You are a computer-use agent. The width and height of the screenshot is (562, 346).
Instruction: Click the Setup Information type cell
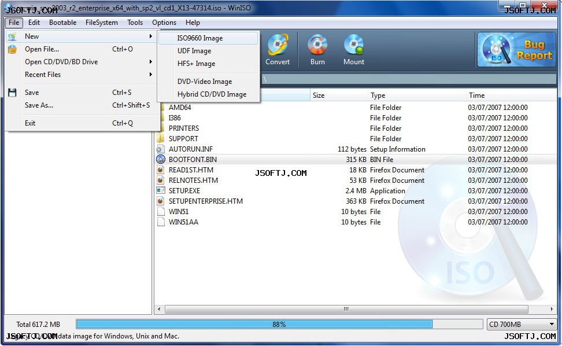click(x=398, y=149)
